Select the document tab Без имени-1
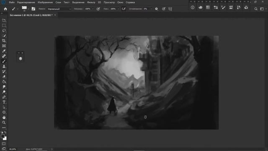Image resolution: width=268 pixels, height=151 pixels. click(31, 15)
